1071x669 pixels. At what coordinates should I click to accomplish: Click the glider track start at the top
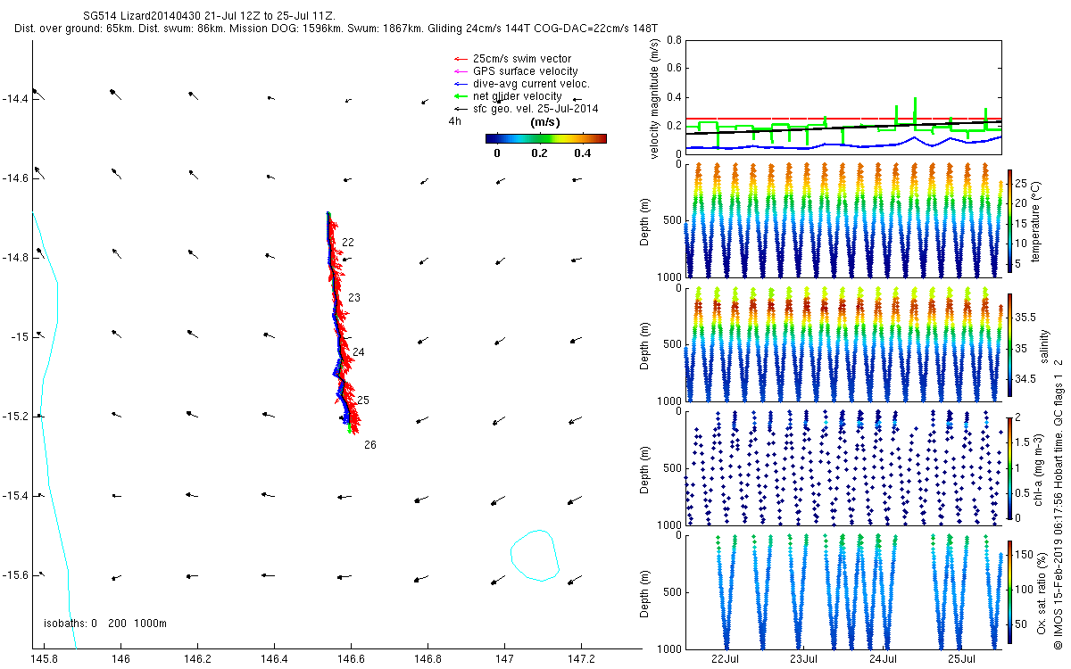pyautogui.click(x=328, y=215)
